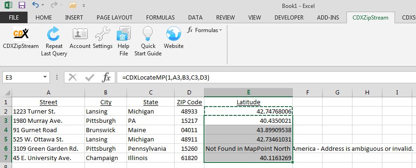Viewport: 416px width, 168px height.
Task: Click the Undo arrow icon
Action: [35, 5]
